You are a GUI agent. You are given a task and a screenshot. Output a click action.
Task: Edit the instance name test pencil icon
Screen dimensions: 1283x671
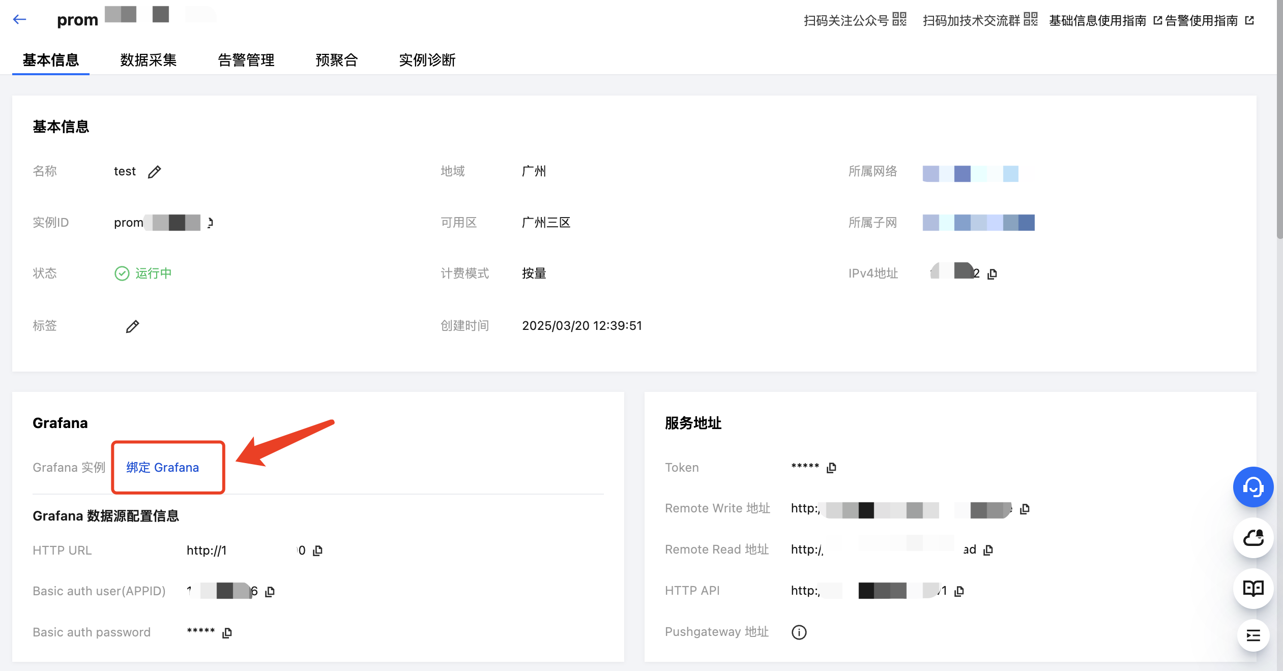click(x=154, y=172)
